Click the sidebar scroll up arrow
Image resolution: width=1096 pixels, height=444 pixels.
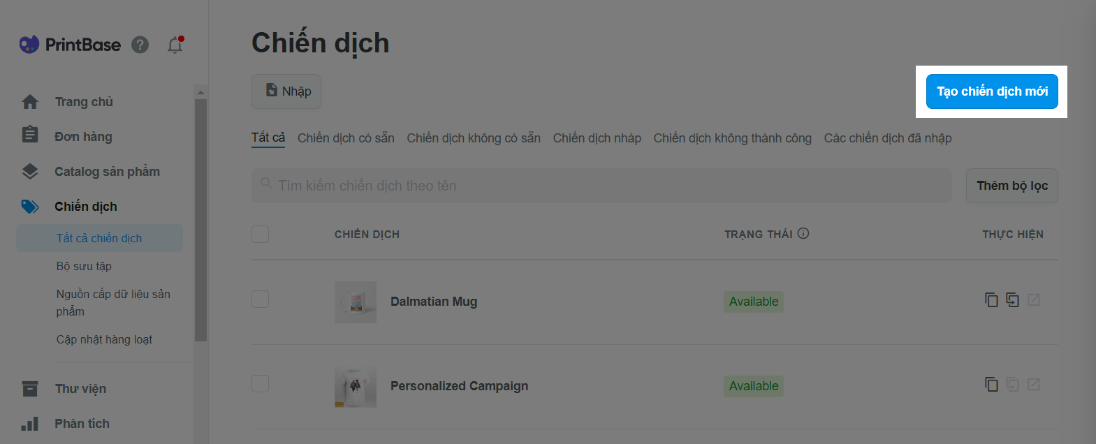coord(200,92)
